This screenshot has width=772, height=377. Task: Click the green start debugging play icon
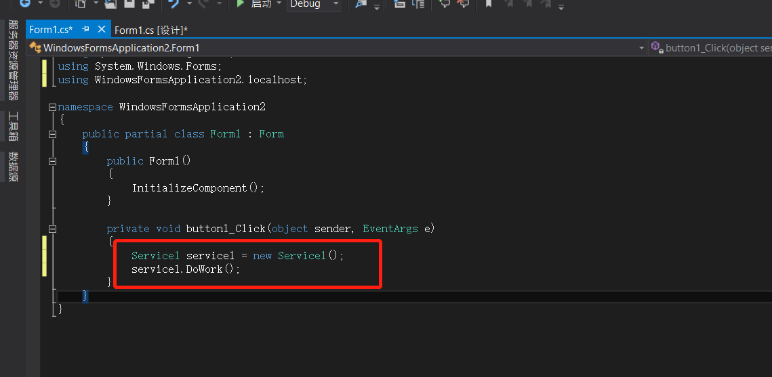pyautogui.click(x=240, y=3)
